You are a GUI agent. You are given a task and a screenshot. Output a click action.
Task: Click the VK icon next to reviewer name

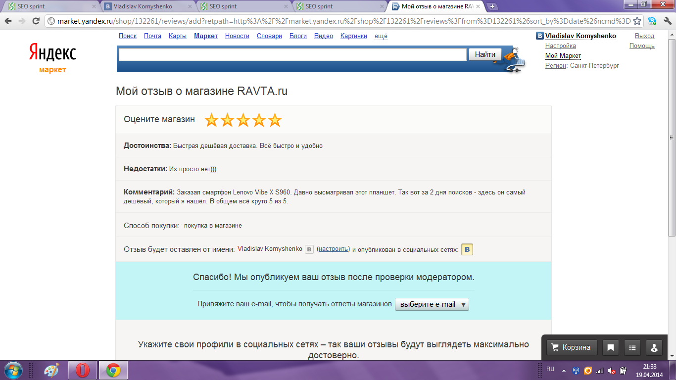click(309, 249)
